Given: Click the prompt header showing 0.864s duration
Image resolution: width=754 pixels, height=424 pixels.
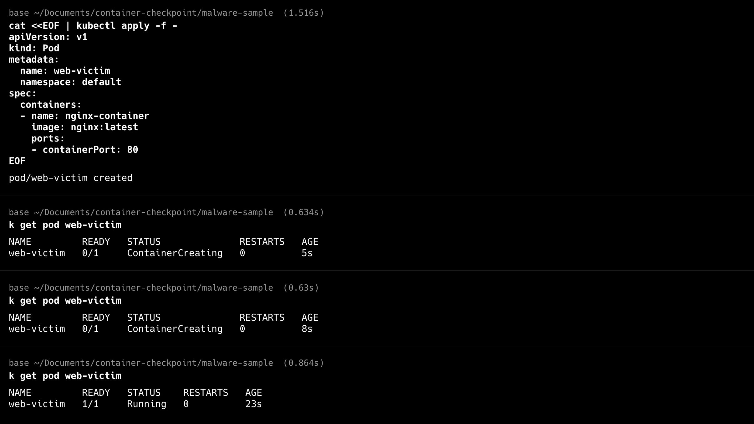Looking at the screenshot, I should point(166,363).
